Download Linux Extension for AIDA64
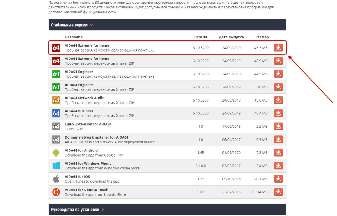 pyautogui.click(x=278, y=127)
